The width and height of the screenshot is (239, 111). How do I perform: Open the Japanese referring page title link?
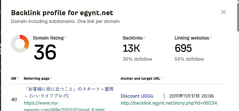point(69,89)
